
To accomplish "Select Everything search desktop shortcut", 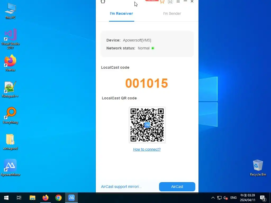I will [10, 115].
